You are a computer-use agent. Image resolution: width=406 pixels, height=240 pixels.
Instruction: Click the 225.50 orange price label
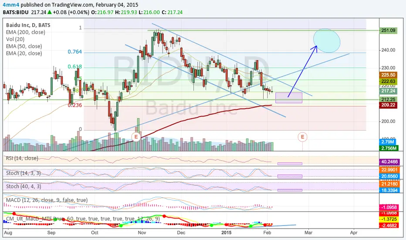(x=388, y=75)
